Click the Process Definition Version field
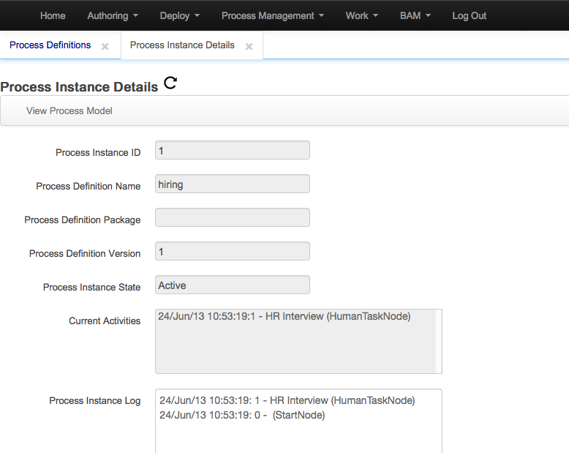 coord(232,252)
